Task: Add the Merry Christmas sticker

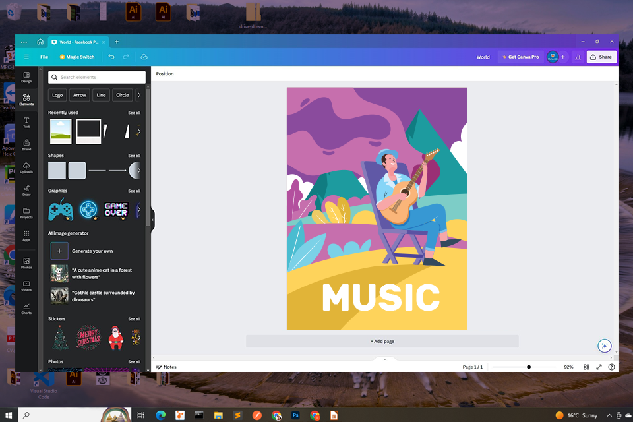Action: coord(88,338)
